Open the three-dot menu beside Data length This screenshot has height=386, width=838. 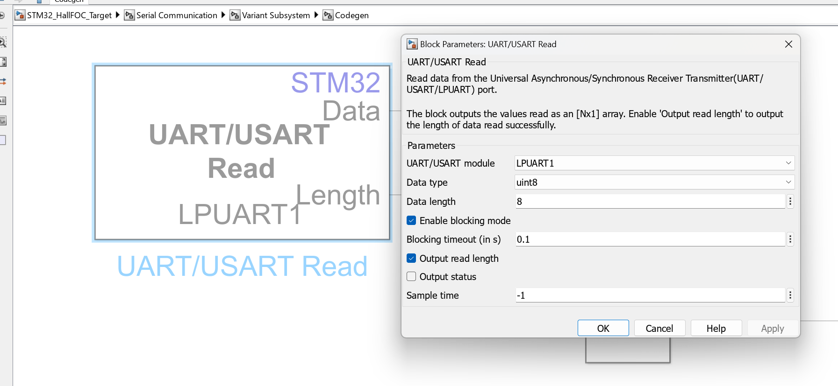coord(790,202)
